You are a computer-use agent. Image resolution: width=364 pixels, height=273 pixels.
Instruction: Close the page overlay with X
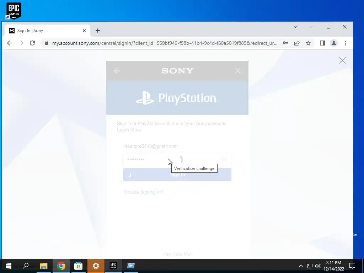tap(342, 60)
